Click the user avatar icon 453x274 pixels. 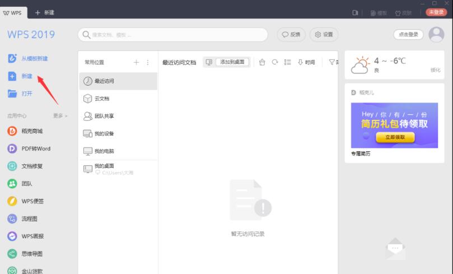pyautogui.click(x=436, y=35)
